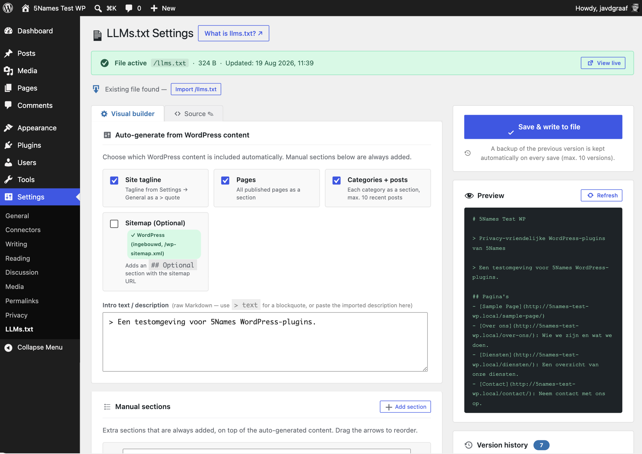Click the textarea resize handle corner
642x454 pixels.
click(x=425, y=369)
